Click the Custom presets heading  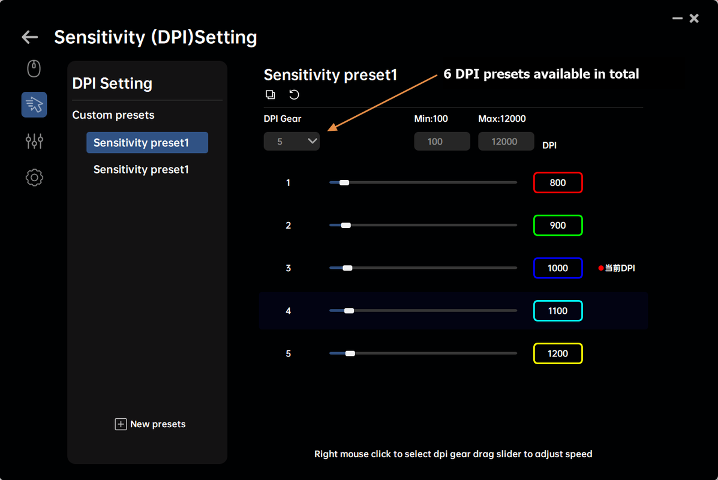pyautogui.click(x=113, y=115)
